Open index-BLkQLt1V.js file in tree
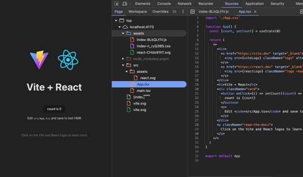 click(151, 40)
